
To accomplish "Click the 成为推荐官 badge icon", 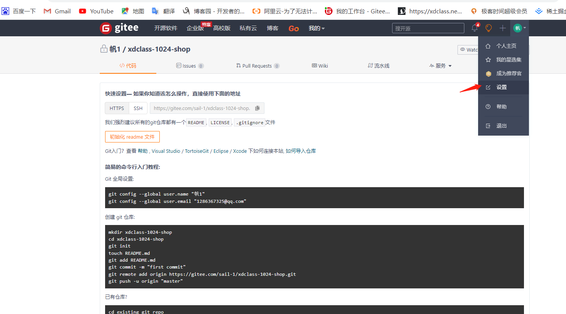I will pyautogui.click(x=488, y=74).
